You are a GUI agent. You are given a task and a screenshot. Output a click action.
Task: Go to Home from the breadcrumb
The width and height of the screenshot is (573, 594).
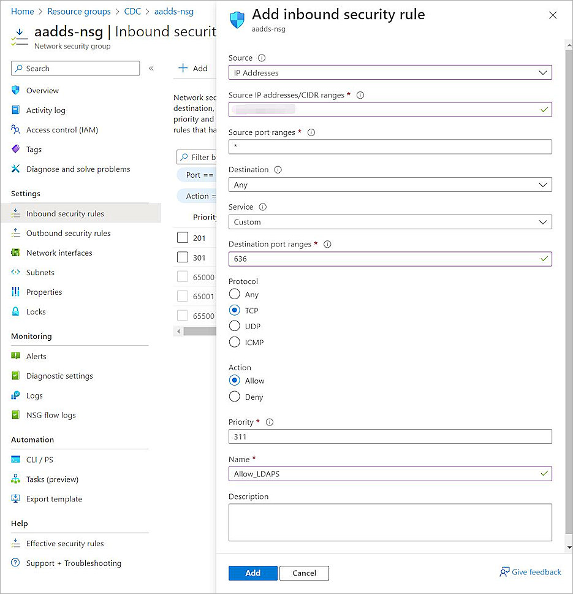pyautogui.click(x=23, y=11)
